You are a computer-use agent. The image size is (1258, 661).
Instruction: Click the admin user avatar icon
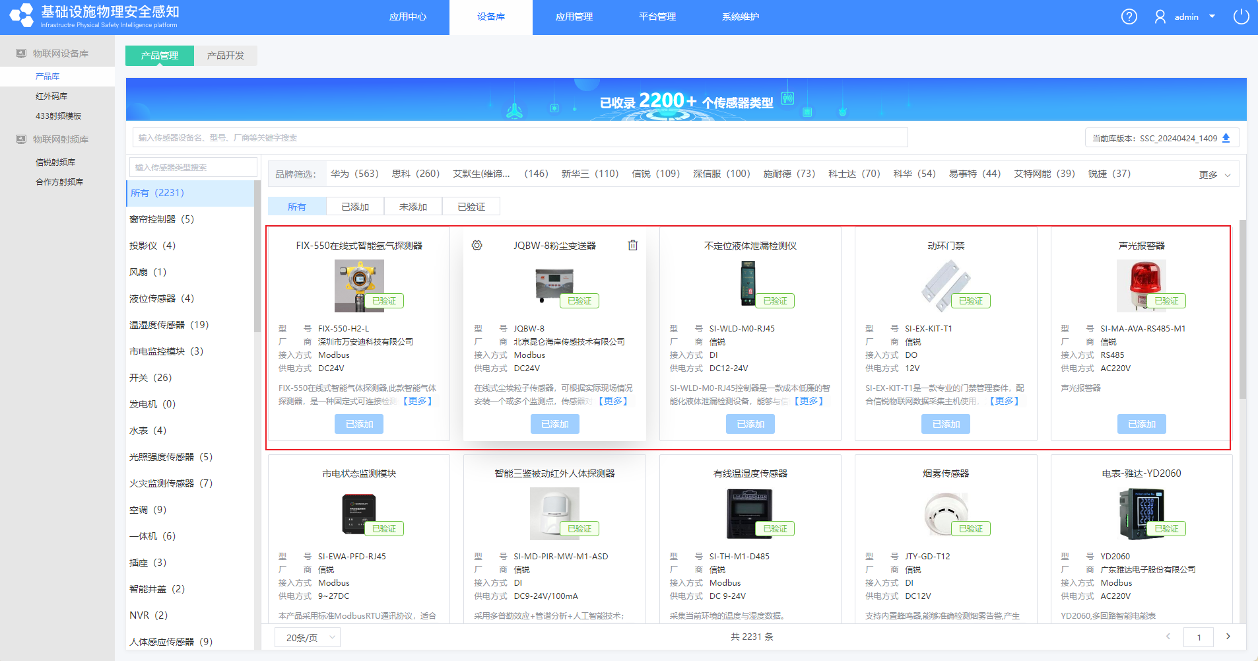tap(1160, 17)
